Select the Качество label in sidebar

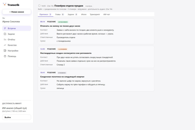12,45
